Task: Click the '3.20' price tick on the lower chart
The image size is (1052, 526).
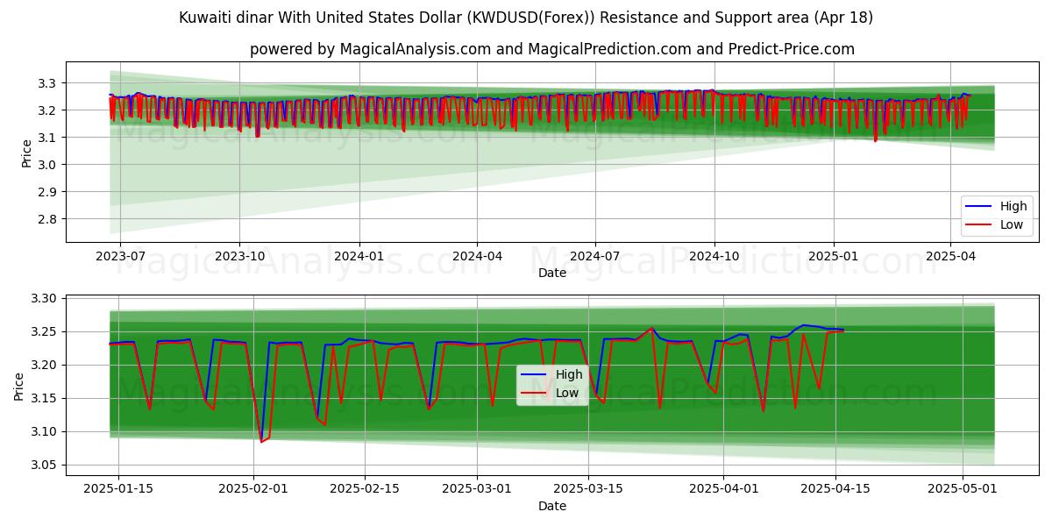Action: tap(44, 366)
